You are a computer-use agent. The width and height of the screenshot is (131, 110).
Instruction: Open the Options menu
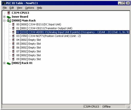pyautogui.click(x=29, y=8)
